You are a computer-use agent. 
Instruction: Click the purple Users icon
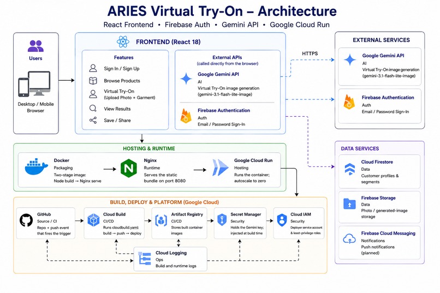[x=35, y=46]
